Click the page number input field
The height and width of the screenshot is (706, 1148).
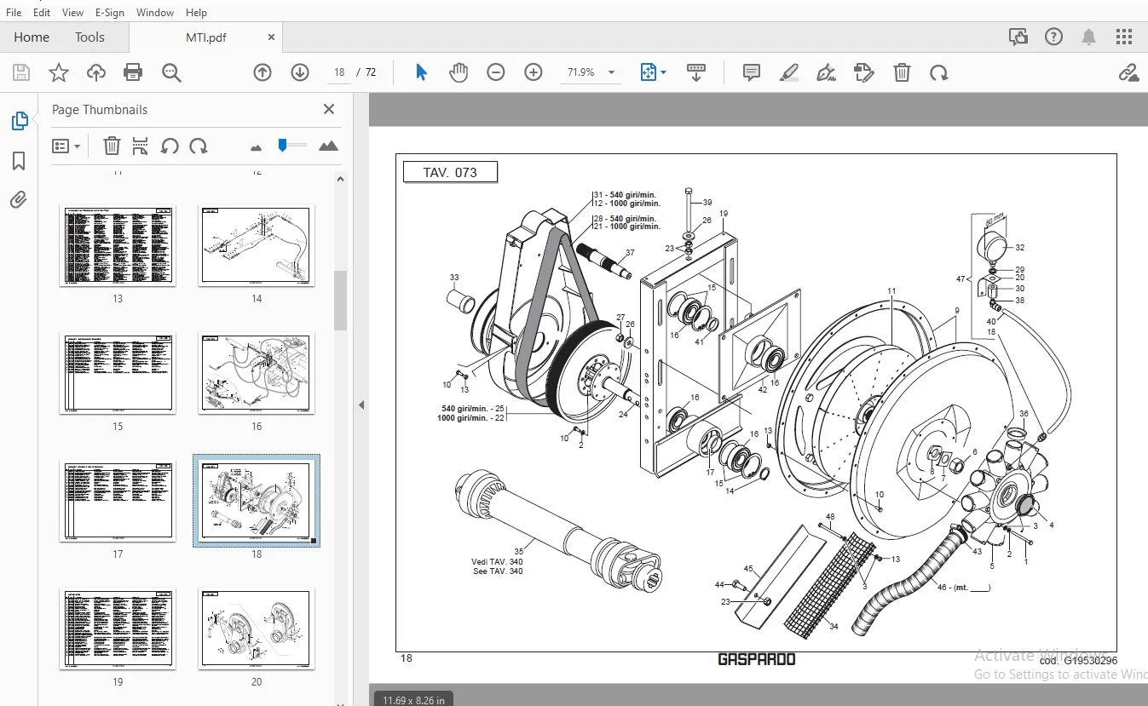click(339, 73)
